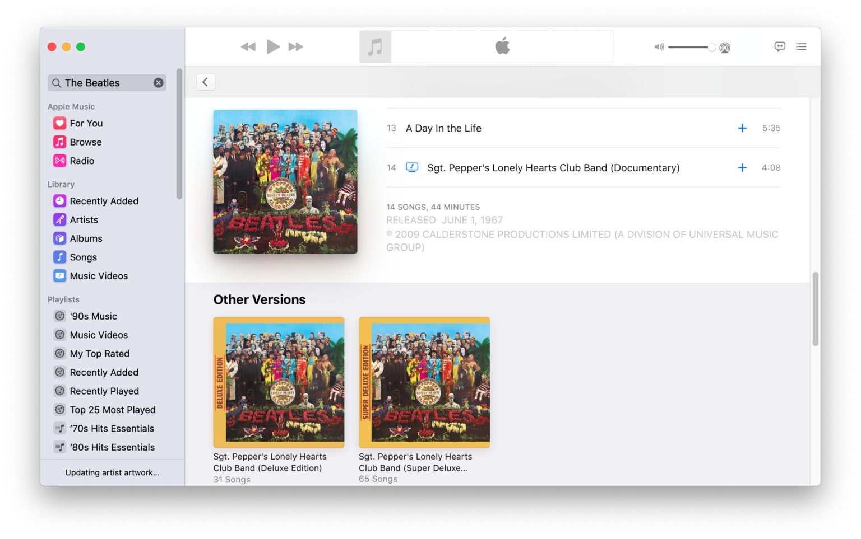The width and height of the screenshot is (861, 539).
Task: Open For You in sidebar
Action: [x=86, y=123]
